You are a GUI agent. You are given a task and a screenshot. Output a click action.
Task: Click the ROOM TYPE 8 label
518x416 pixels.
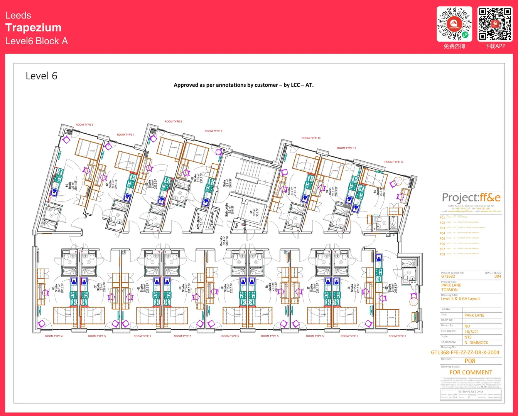click(x=173, y=121)
